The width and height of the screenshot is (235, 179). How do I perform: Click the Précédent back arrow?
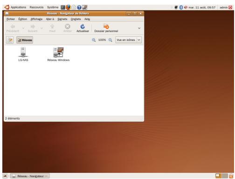[x=13, y=28]
